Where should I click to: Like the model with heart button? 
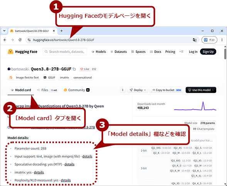click(x=85, y=69)
